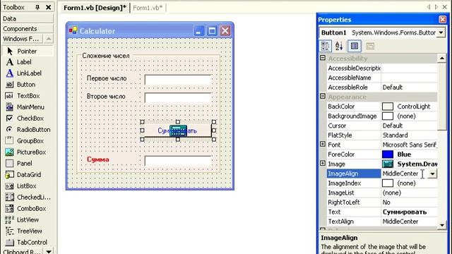
Task: Expand the Image property
Action: click(x=323, y=163)
